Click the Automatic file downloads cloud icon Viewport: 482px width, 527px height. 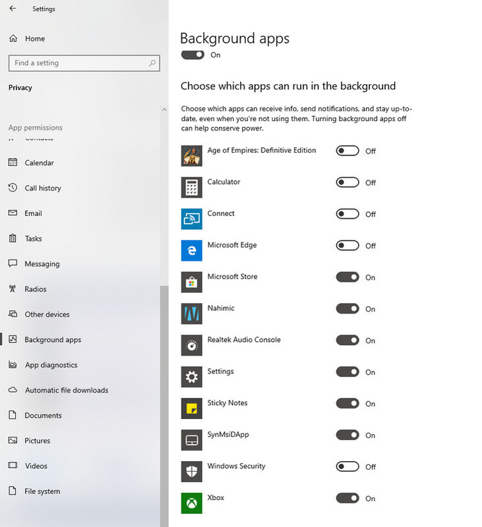(13, 390)
